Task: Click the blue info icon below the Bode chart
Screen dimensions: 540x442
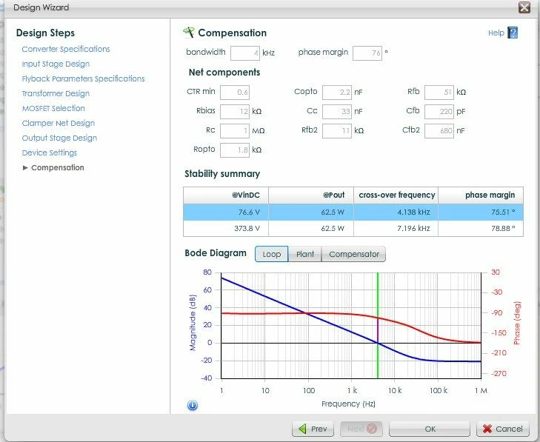Action: coord(193,405)
